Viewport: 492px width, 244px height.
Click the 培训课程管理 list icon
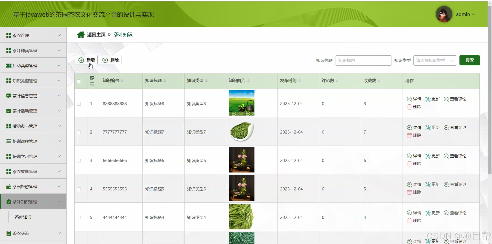[x=9, y=141]
